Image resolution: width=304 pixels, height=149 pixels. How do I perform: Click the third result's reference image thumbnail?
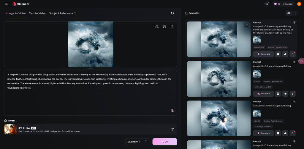[257, 114]
